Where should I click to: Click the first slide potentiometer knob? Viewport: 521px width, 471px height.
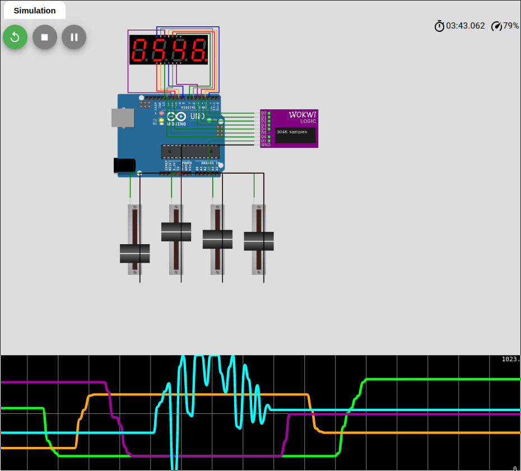click(134, 253)
